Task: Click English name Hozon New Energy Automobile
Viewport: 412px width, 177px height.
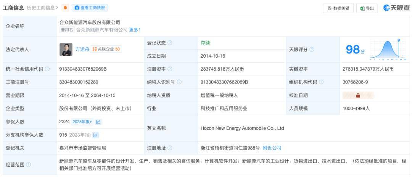Action: tap(242, 129)
